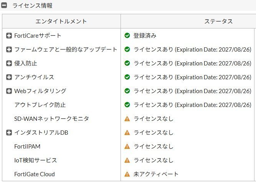Expand the インダストリアルDB entry
Screen dimensions: 256x182
9,133
